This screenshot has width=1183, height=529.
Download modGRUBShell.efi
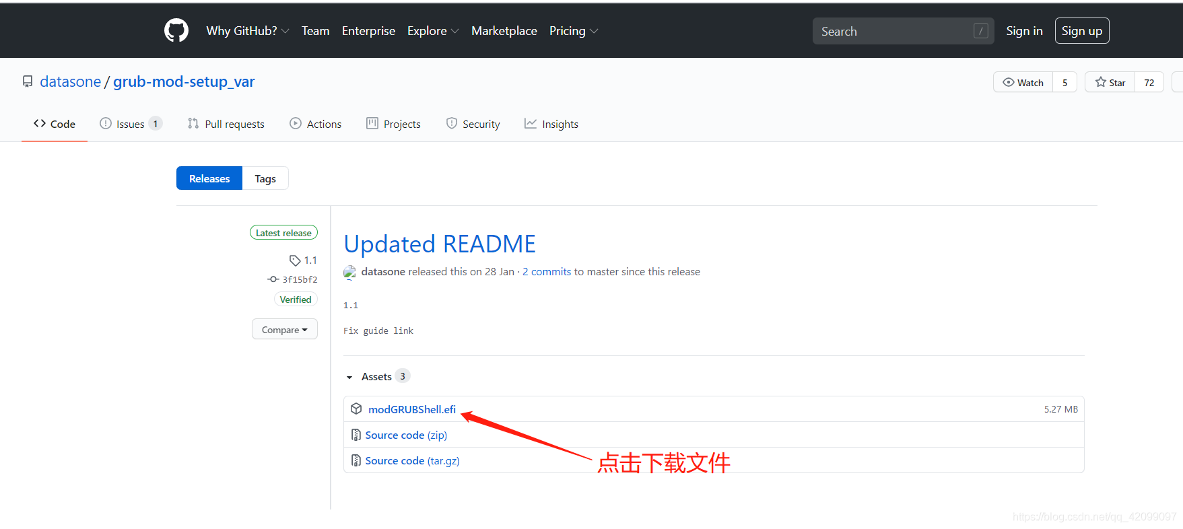point(412,409)
